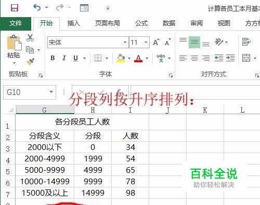Switch to the 数据 Data tab
The image size is (260, 205).
pyautogui.click(x=169, y=23)
